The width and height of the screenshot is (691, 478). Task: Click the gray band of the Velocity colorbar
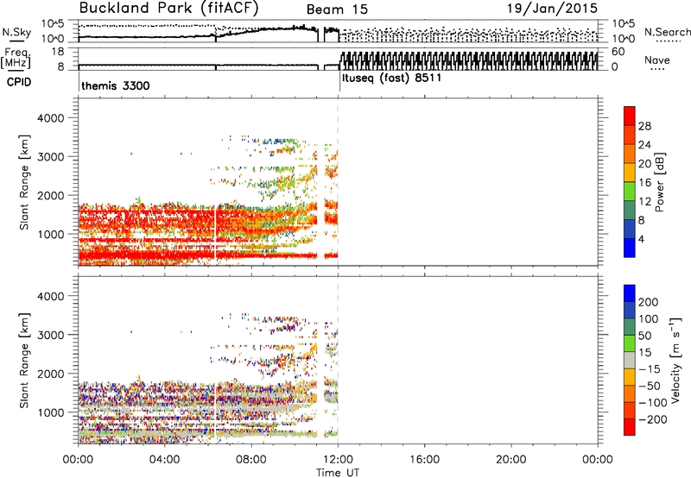(x=630, y=360)
